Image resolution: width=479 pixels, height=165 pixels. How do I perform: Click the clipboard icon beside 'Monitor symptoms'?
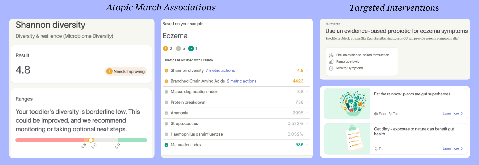(331, 68)
